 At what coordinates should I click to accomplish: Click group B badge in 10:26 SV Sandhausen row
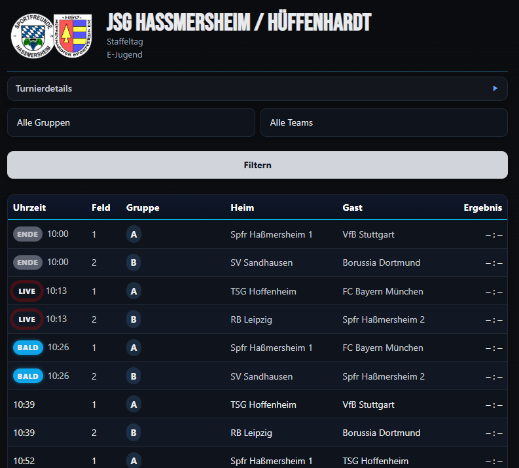click(134, 376)
